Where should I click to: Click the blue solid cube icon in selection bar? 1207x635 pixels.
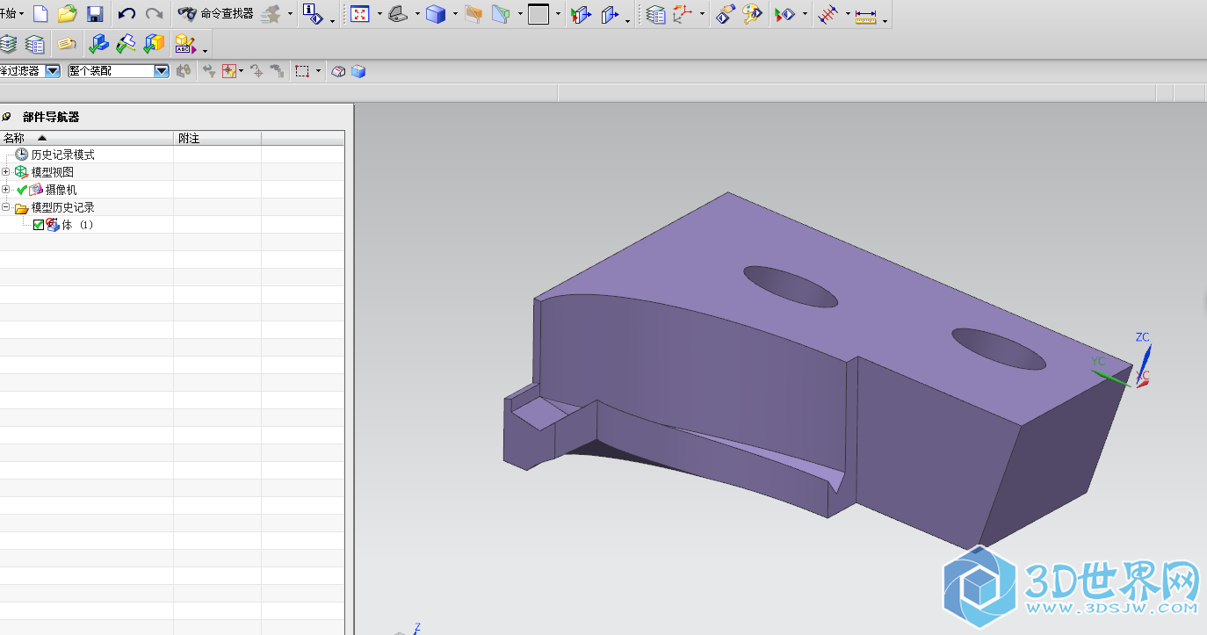coord(358,71)
